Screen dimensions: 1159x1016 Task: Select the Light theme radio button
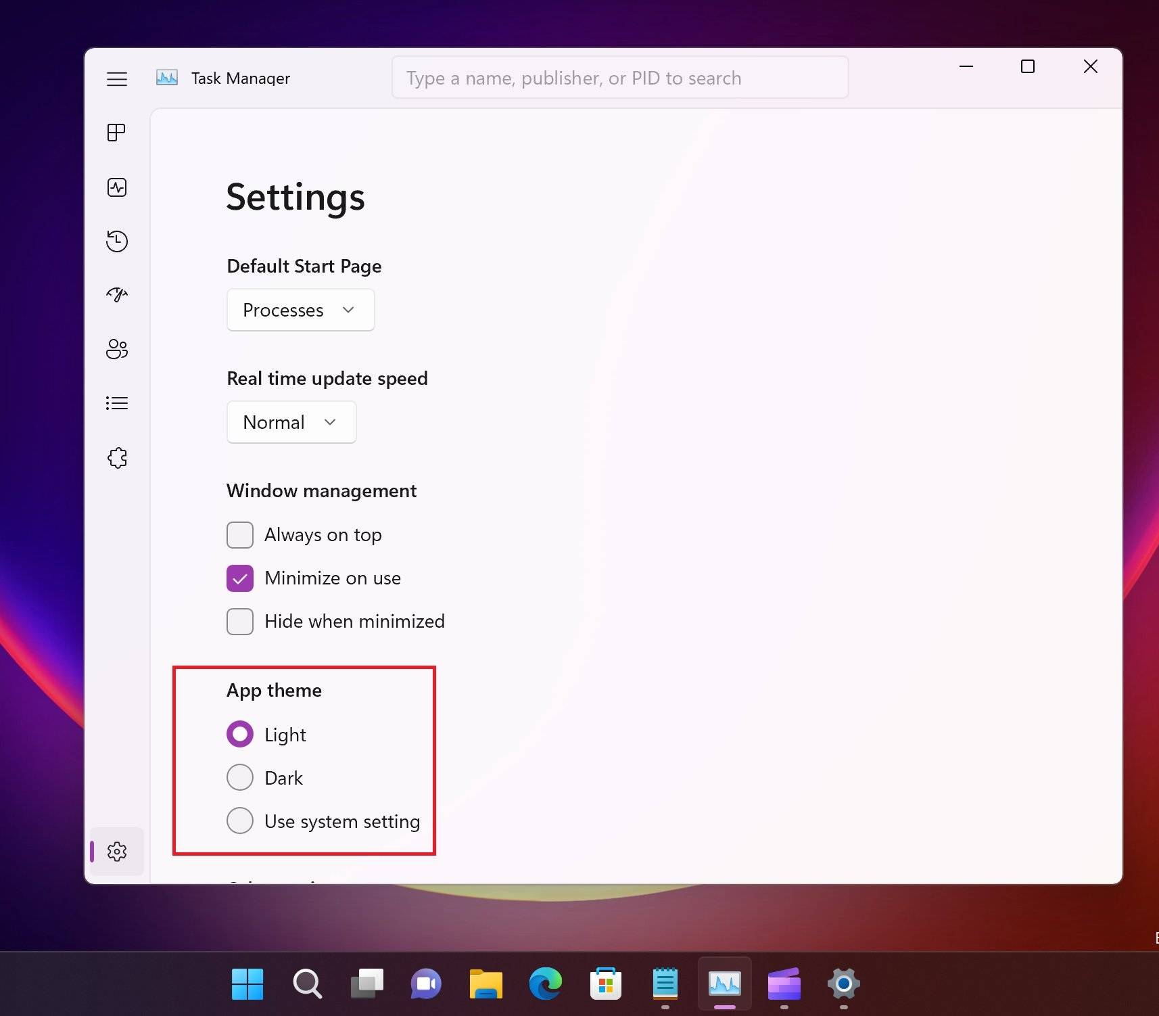click(240, 734)
